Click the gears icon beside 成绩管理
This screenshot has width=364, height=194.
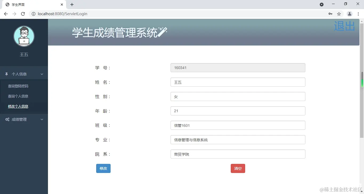[7, 119]
